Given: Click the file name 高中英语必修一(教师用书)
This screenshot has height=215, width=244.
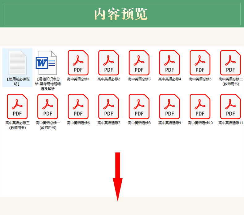Looking at the screenshot, I should [48, 125].
